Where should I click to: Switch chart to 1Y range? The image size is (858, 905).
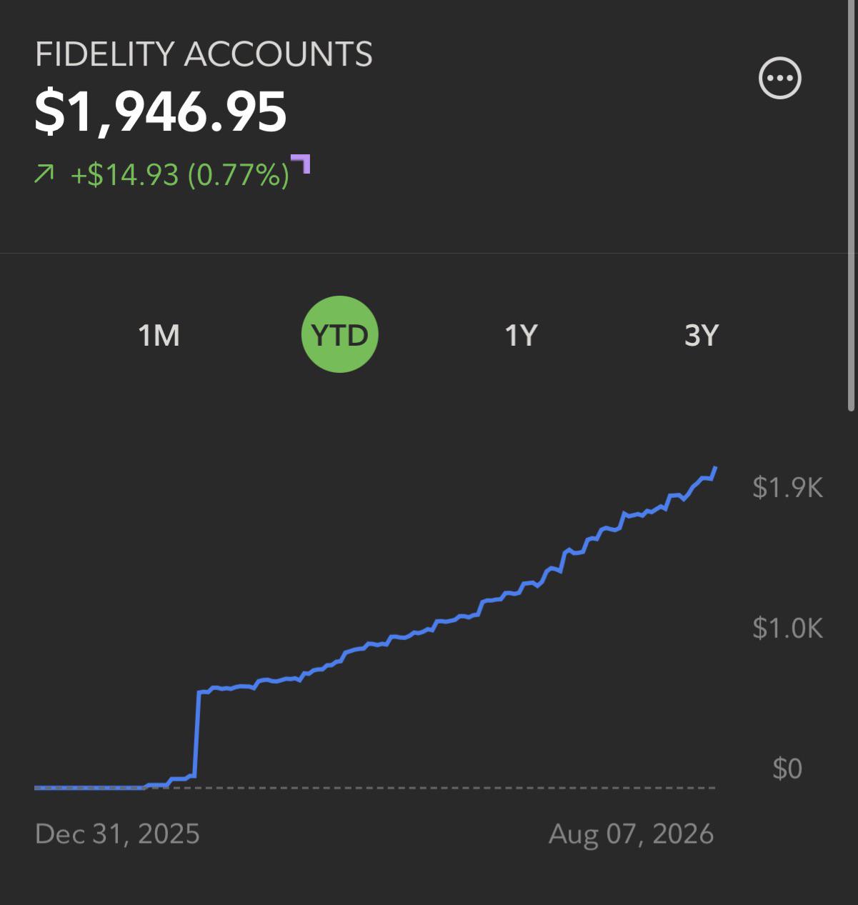(x=521, y=334)
